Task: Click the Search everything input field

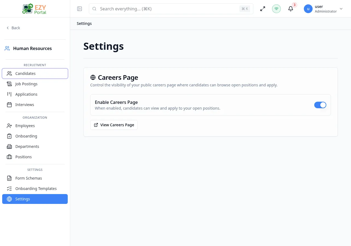Action: point(171,9)
